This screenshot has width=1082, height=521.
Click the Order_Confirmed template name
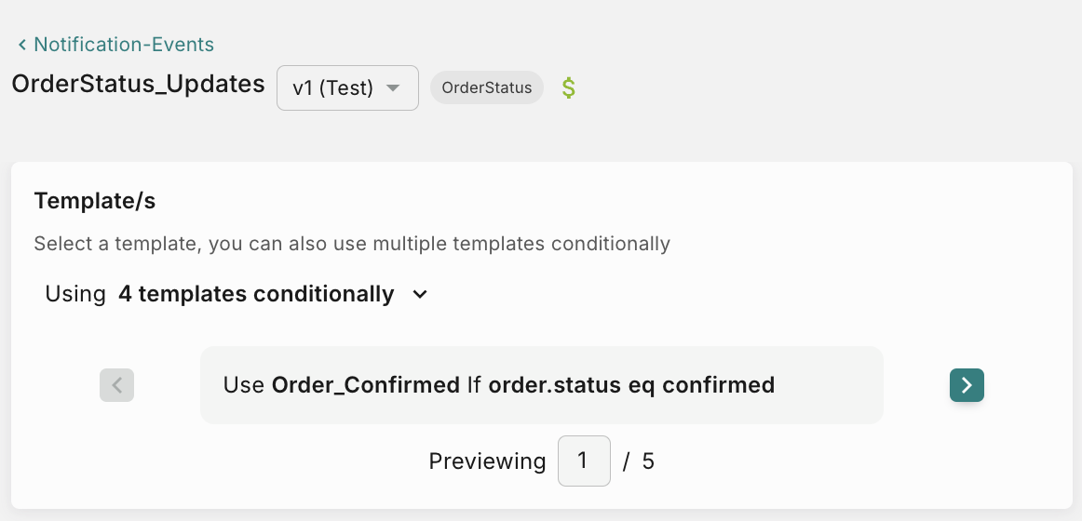[365, 385]
